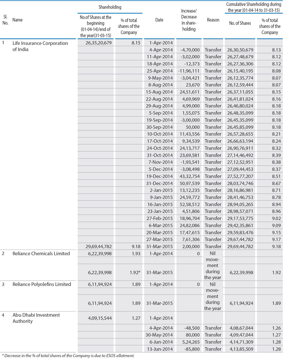
Task: Click the cumulative shares value 28,03,74,746
Action: pyautogui.click(x=240, y=183)
